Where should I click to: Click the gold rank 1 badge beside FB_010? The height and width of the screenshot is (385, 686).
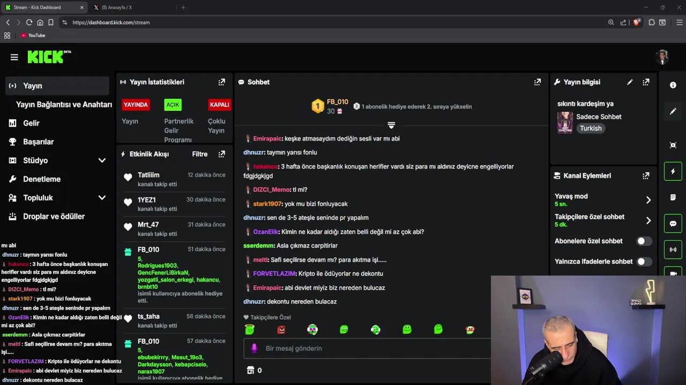click(318, 106)
